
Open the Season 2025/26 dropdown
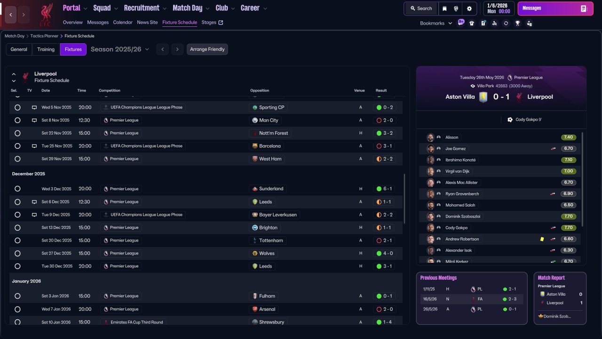[120, 49]
